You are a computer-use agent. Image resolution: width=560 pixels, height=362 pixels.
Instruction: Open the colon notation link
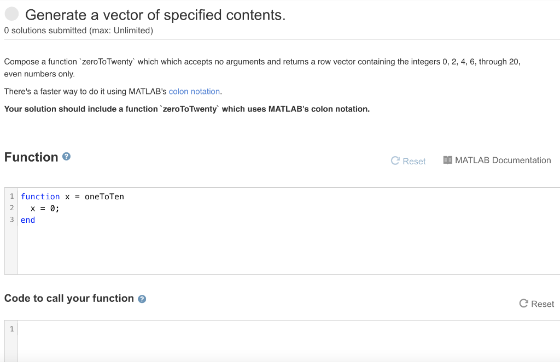point(194,92)
